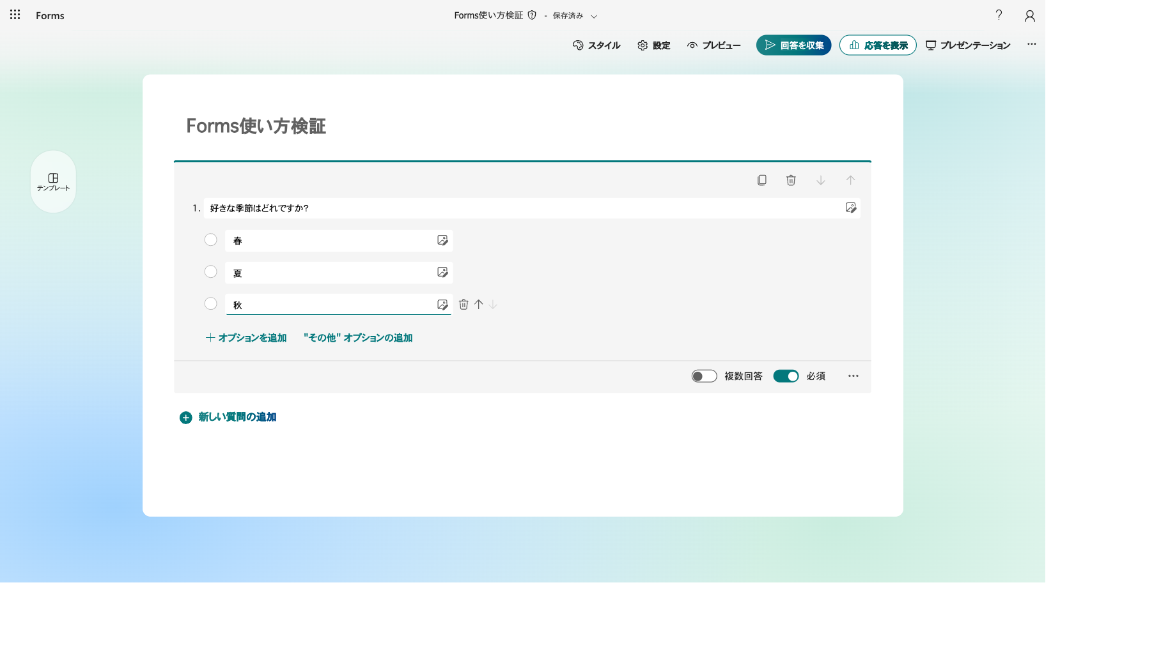Delete the 秋 option with trash icon
1161x647 pixels.
464,305
